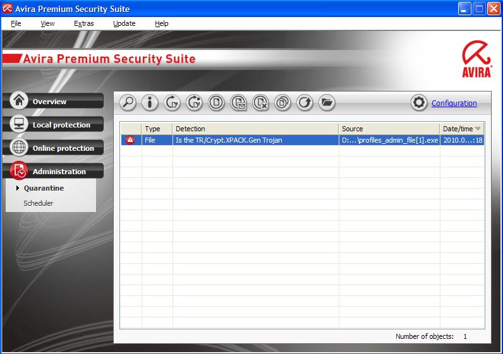This screenshot has width=503, height=354.
Task: Restore the selected quarantined object
Action: [x=172, y=103]
